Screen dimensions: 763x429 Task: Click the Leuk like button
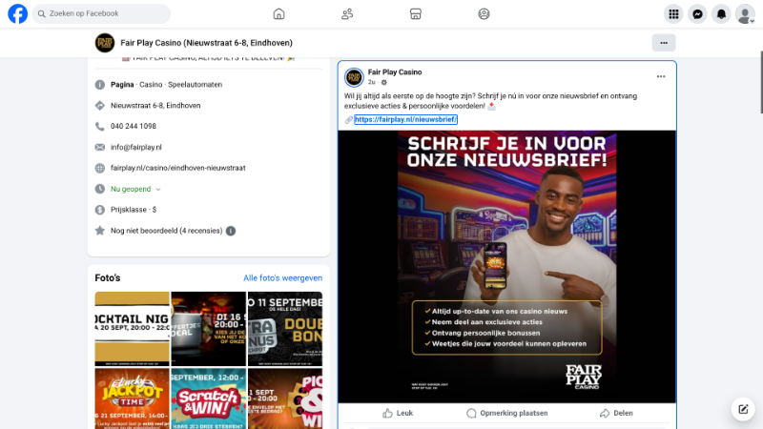click(x=398, y=413)
